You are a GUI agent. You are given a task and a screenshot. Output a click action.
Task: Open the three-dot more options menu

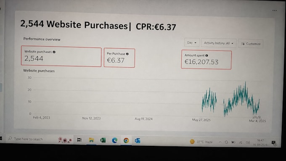click(275, 11)
